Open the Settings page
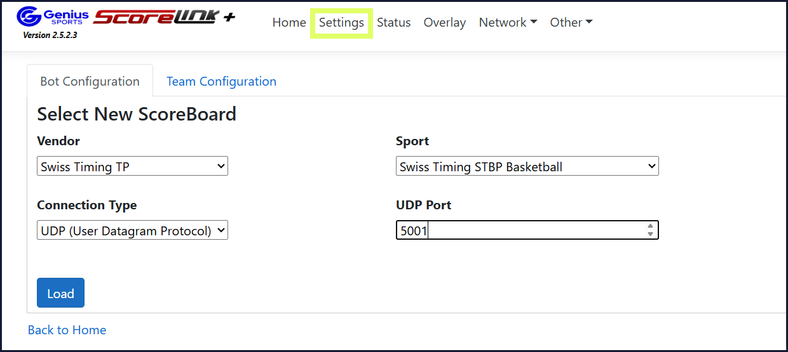 [341, 23]
